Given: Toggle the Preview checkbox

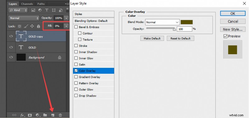Looking at the screenshot, I should point(225,36).
